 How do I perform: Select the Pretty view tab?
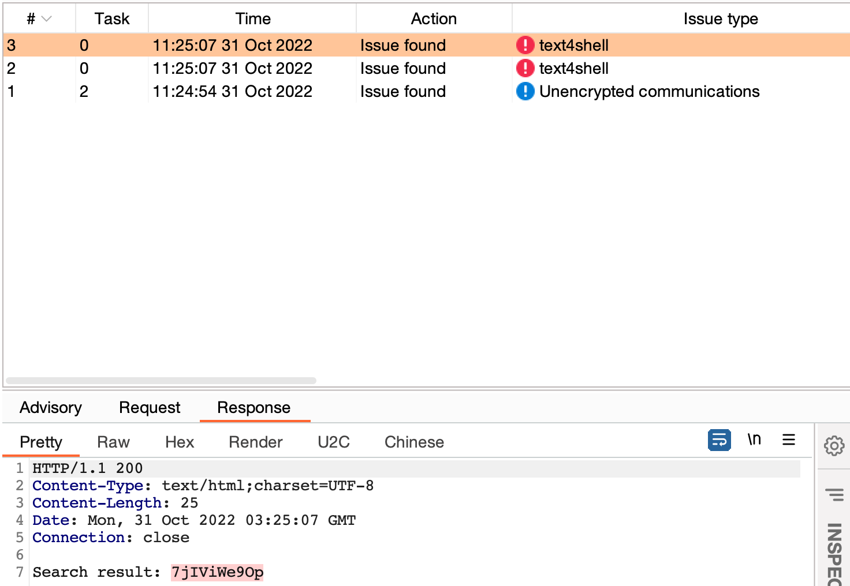click(41, 442)
